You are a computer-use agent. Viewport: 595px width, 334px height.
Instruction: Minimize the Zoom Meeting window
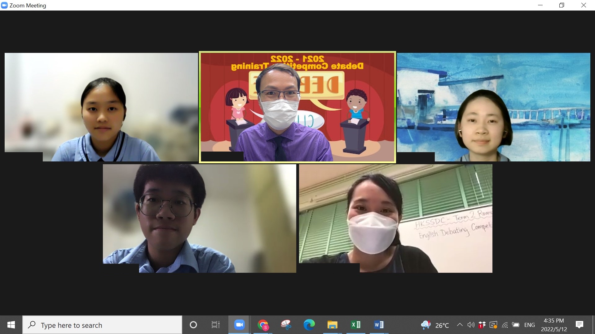tap(540, 5)
